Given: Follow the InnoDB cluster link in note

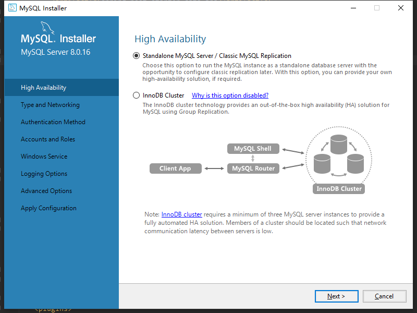Looking at the screenshot, I should (x=181, y=214).
